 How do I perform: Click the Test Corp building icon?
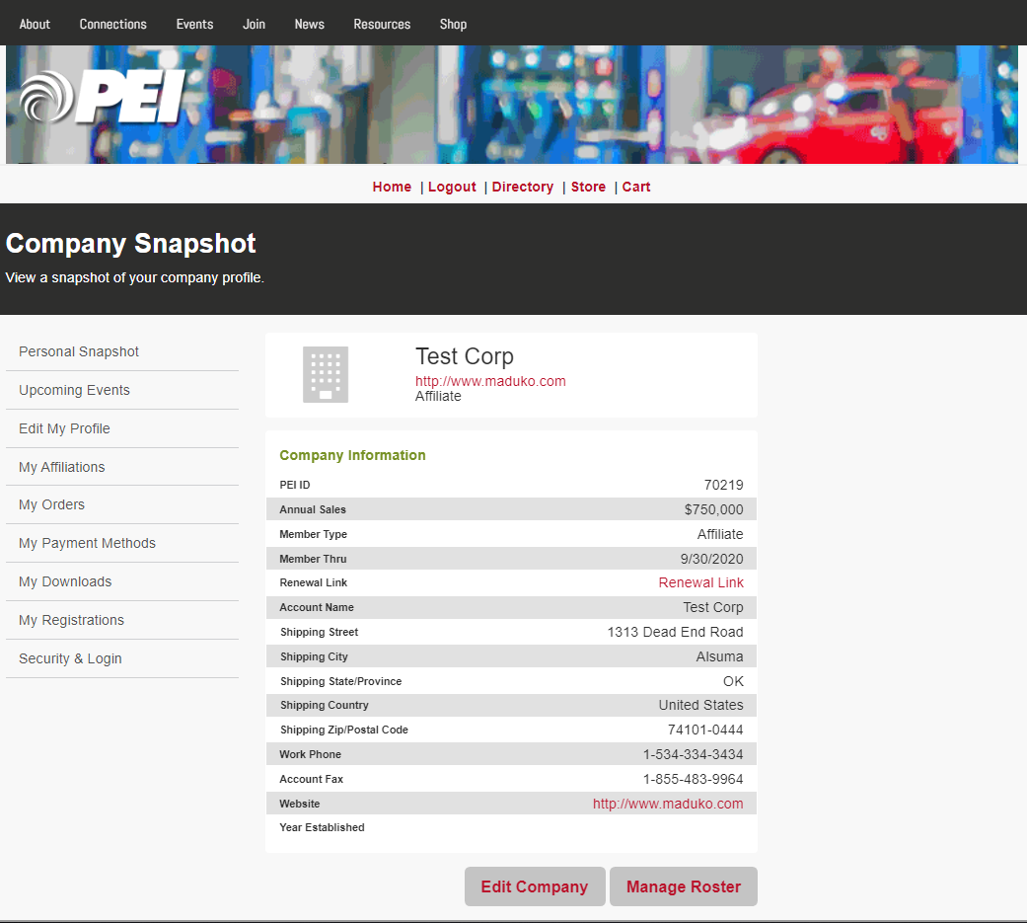coord(326,374)
